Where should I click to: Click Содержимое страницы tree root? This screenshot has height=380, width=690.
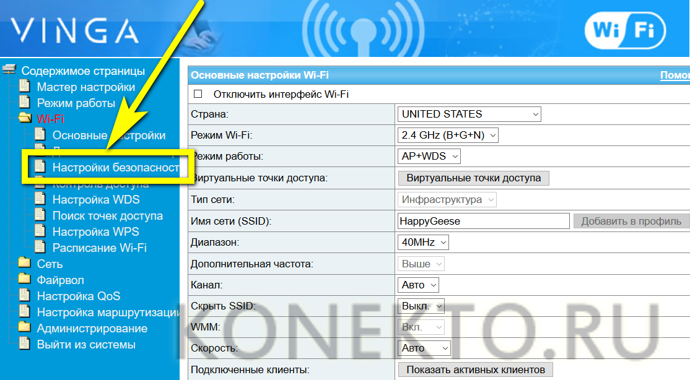coord(83,71)
